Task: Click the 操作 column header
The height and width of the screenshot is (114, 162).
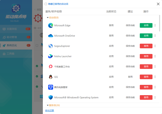Action: point(146,11)
